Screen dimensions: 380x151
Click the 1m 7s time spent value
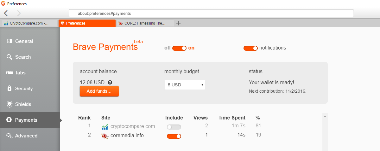239,126
